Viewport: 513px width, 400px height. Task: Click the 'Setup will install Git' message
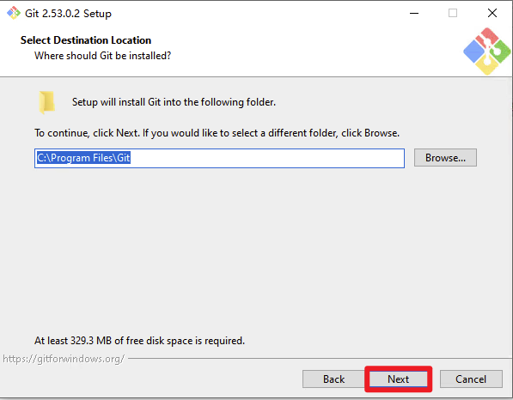(174, 102)
